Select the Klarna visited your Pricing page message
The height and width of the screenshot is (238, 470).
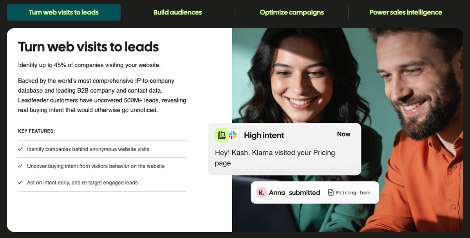pyautogui.click(x=275, y=157)
